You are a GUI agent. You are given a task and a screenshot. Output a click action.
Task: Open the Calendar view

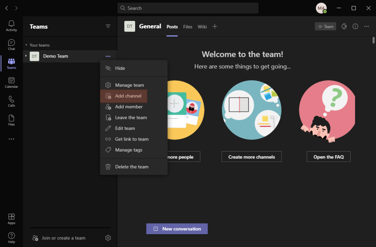click(x=11, y=83)
